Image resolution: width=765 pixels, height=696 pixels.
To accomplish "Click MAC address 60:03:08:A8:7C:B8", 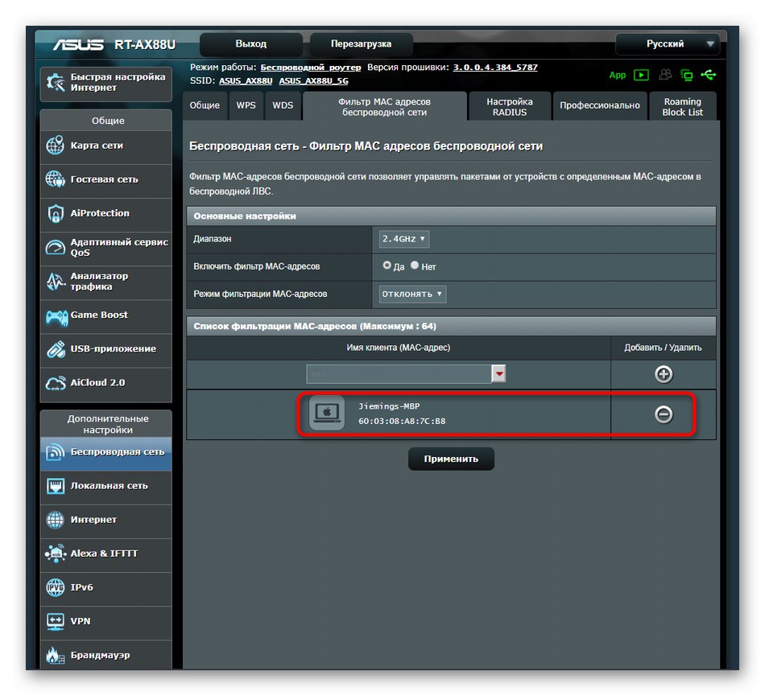I will click(402, 421).
